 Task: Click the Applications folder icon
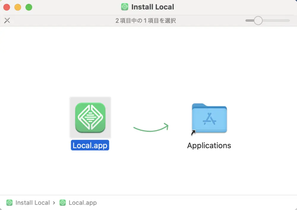coord(209,118)
